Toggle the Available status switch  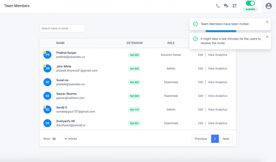[250, 3]
